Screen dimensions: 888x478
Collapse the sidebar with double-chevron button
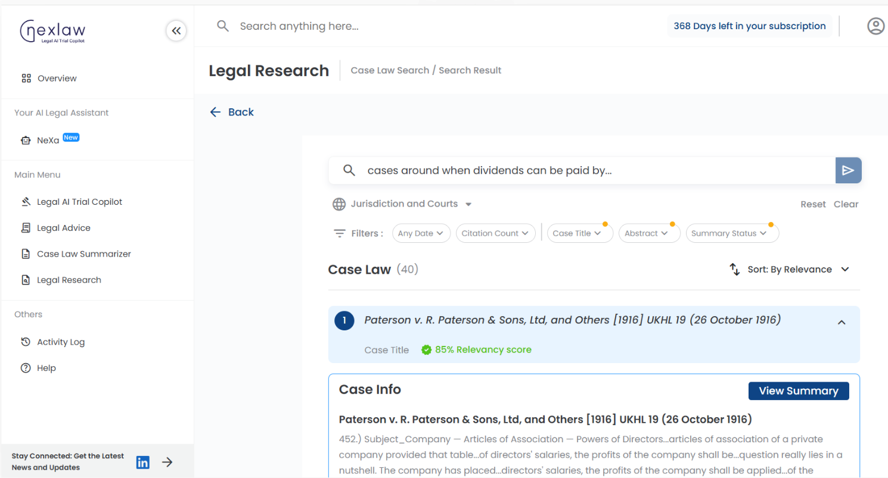tap(176, 31)
